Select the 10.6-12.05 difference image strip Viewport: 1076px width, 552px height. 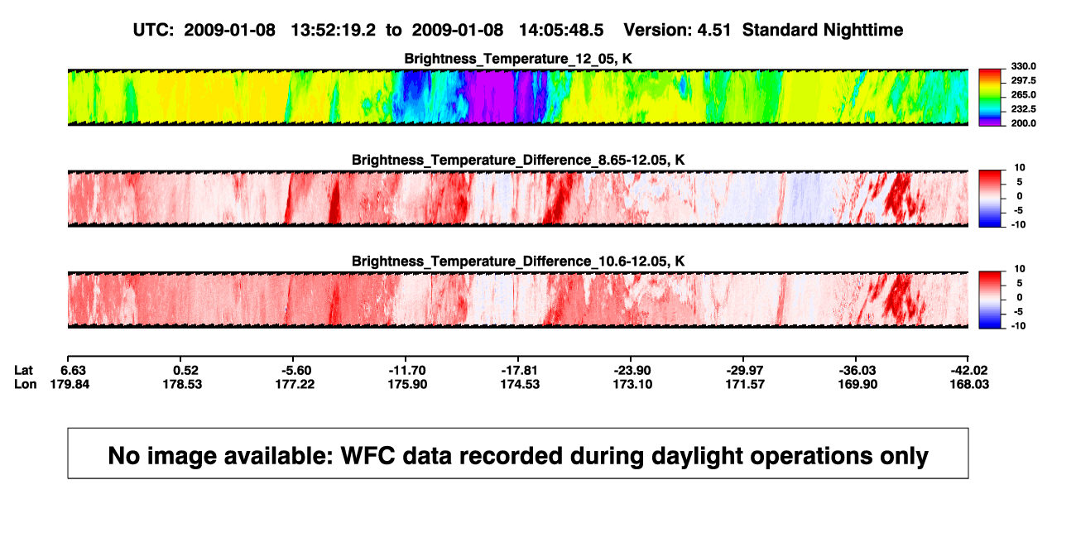point(518,300)
